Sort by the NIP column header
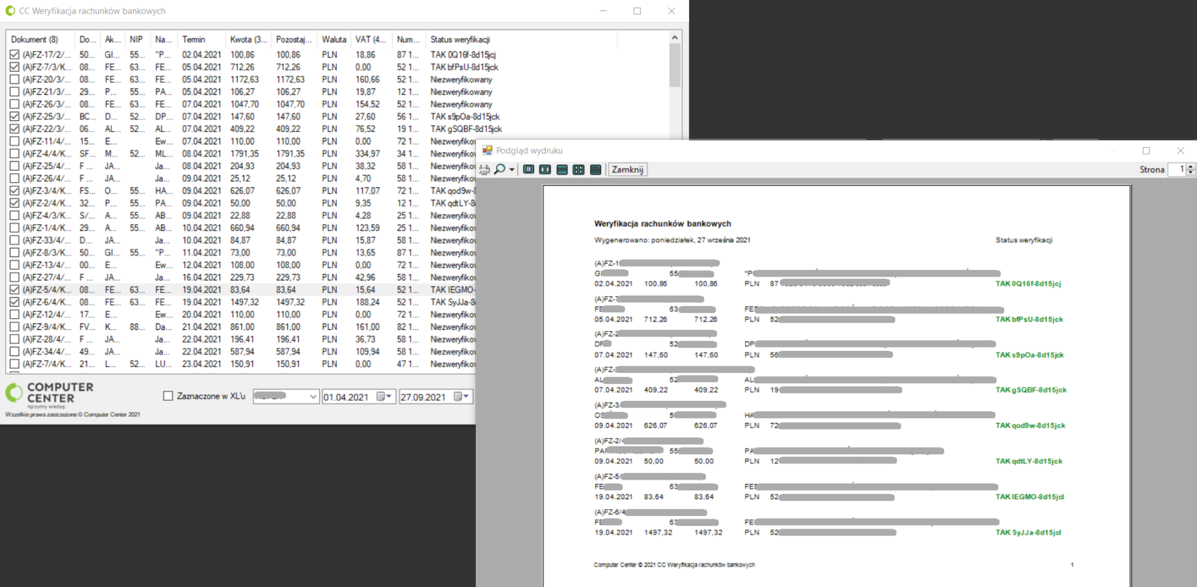This screenshot has width=1197, height=587. tap(137, 40)
